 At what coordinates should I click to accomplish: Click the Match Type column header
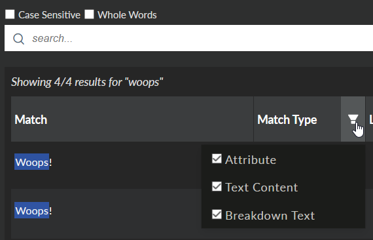287,119
